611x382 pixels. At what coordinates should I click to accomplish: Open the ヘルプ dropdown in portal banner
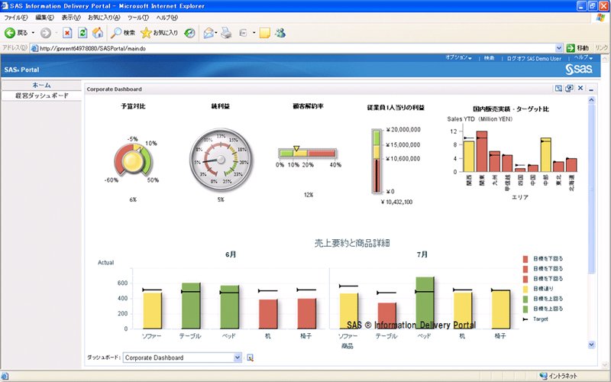pyautogui.click(x=583, y=57)
